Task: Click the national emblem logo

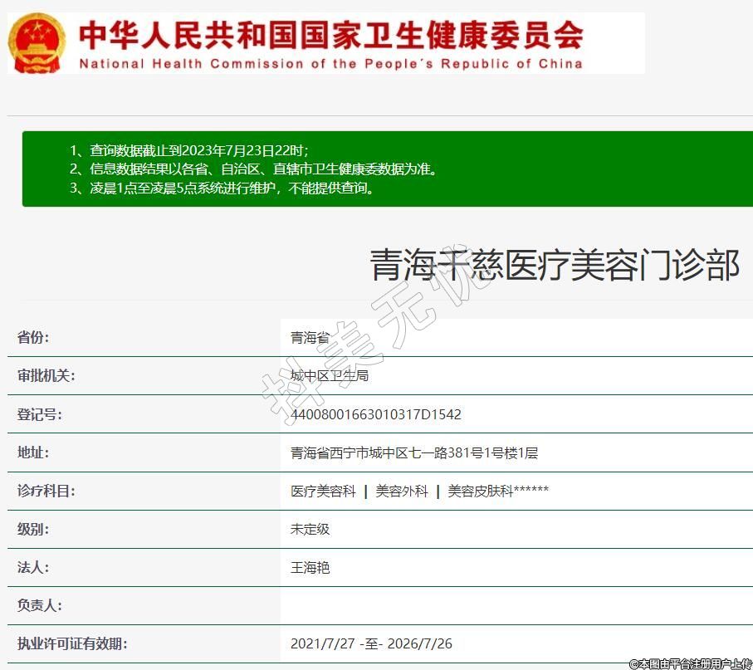Action: click(x=36, y=42)
